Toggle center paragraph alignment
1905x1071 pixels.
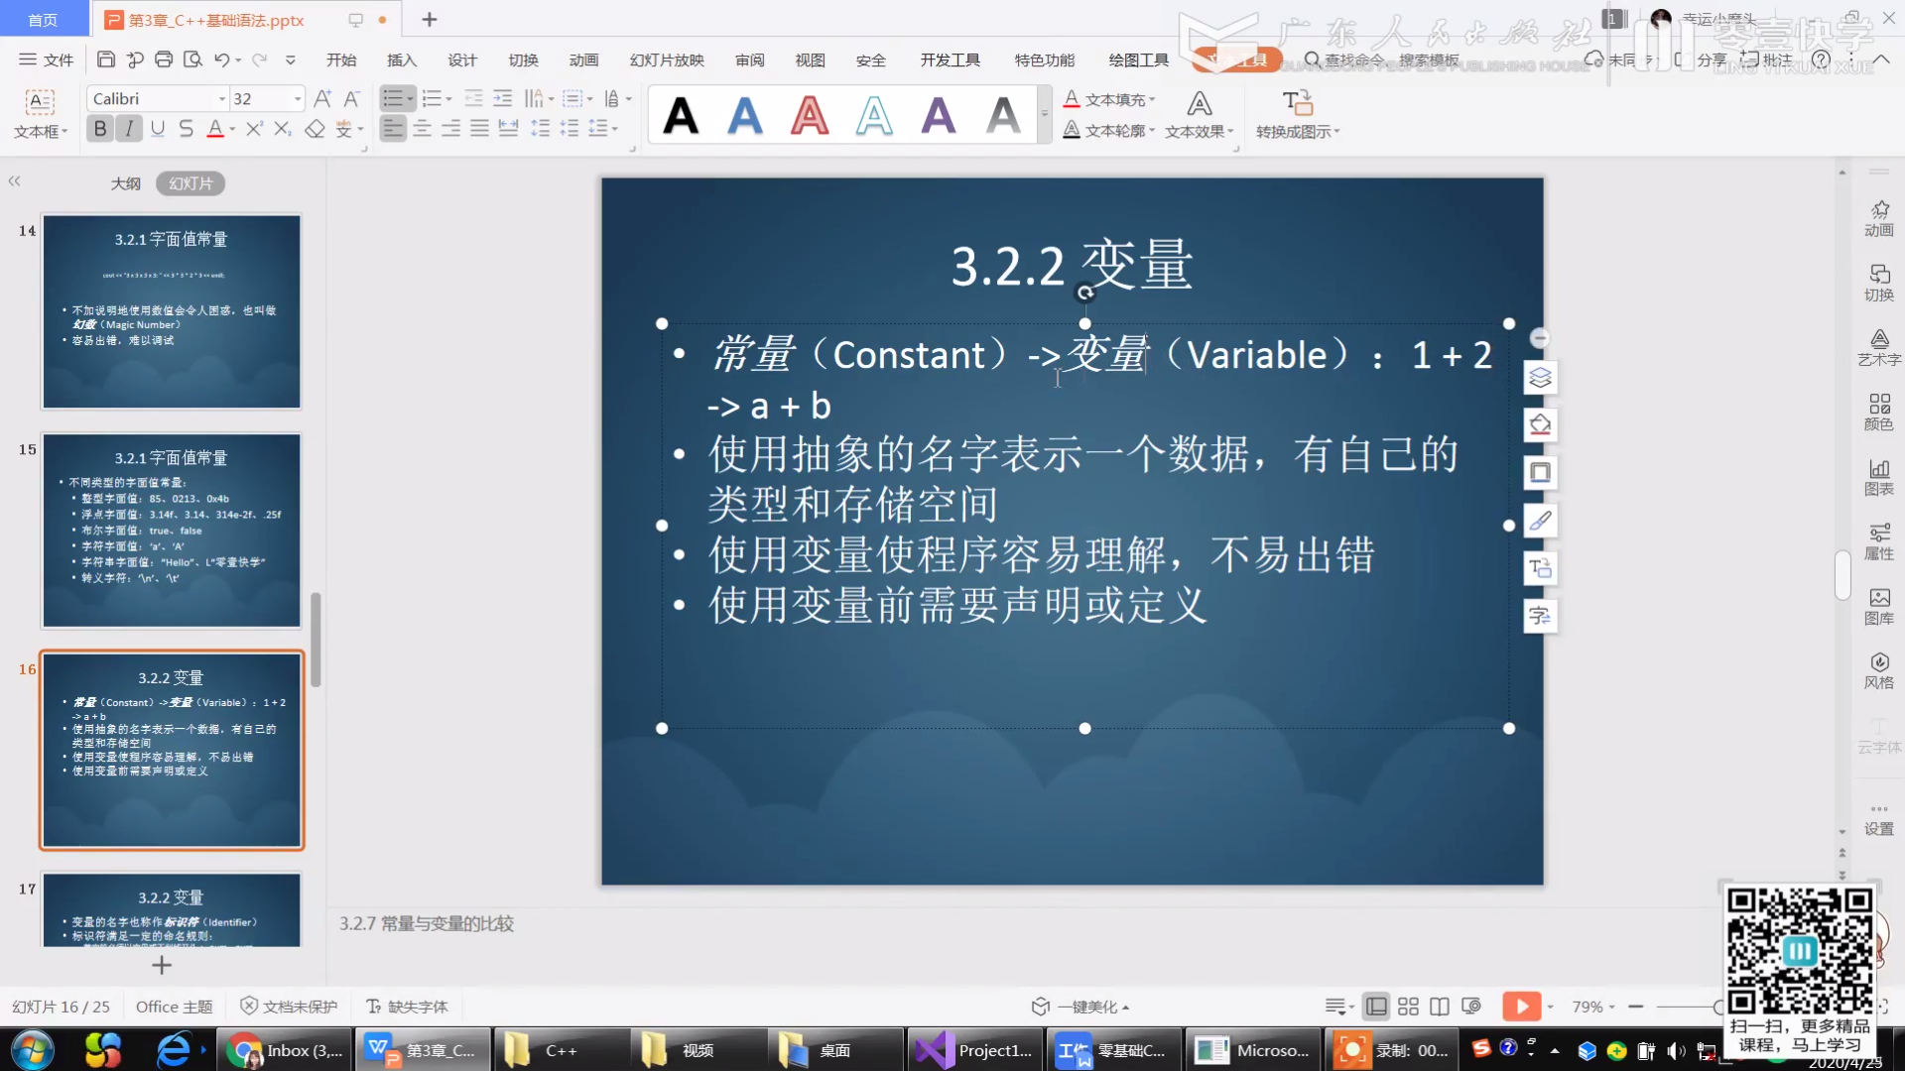pos(423,129)
